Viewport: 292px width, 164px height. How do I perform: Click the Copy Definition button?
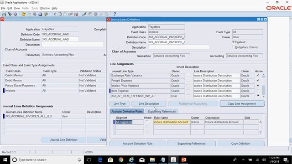click(241, 143)
